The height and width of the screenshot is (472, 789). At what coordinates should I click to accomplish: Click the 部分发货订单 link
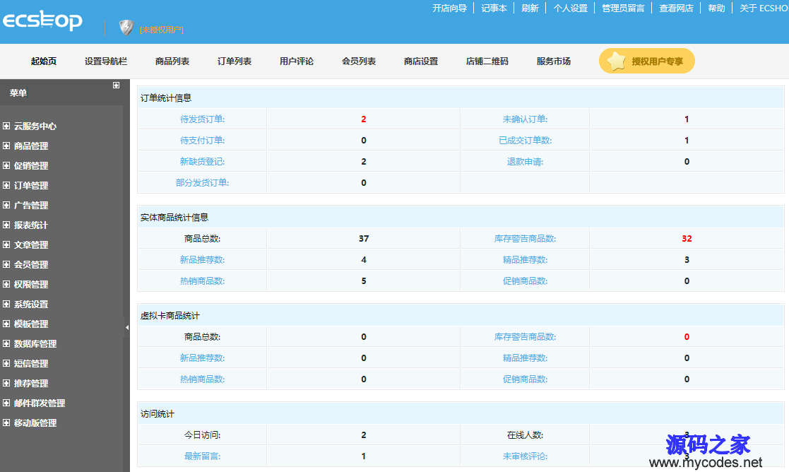(x=202, y=183)
